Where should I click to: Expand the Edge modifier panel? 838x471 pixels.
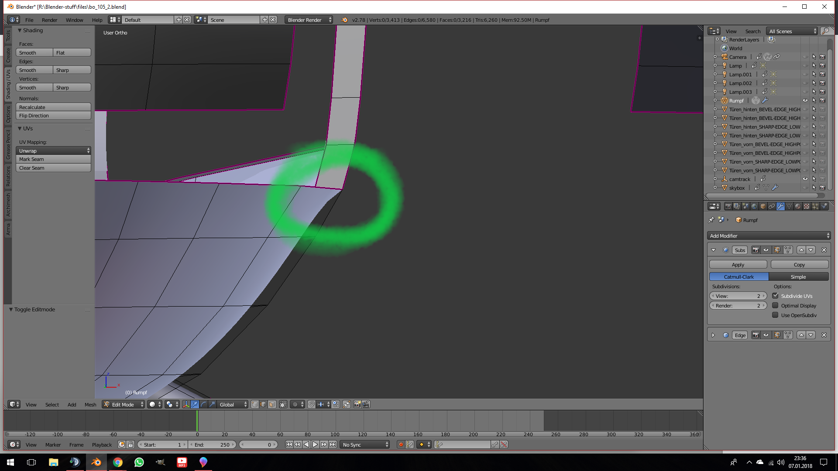pos(713,335)
